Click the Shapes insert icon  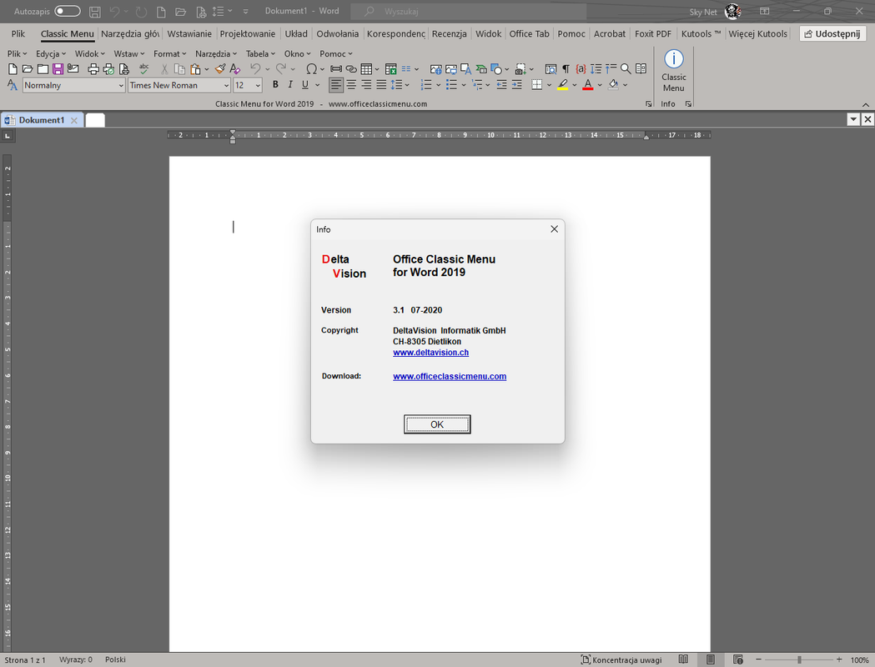click(496, 69)
